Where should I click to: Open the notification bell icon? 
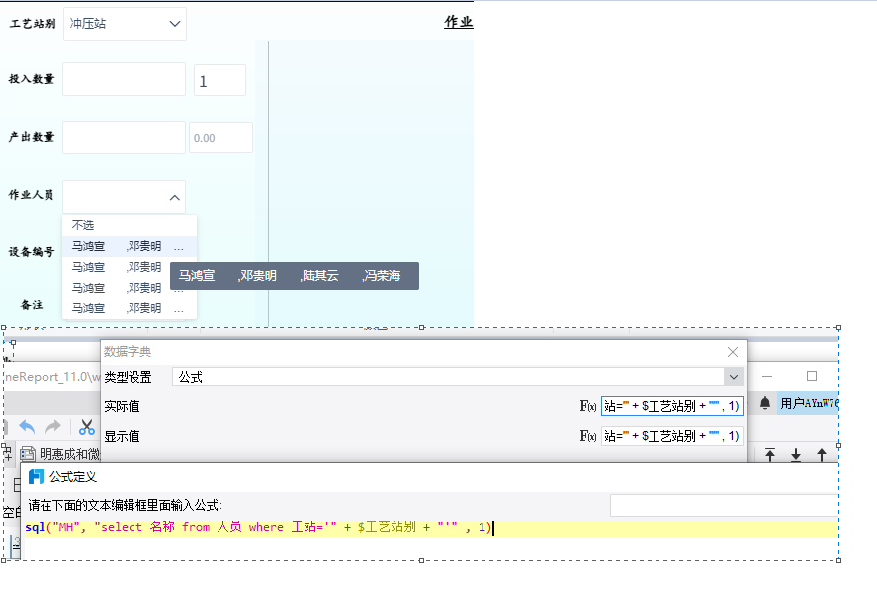point(765,403)
